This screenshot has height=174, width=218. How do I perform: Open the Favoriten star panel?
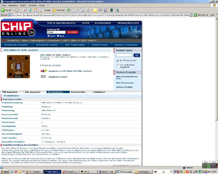point(58,10)
